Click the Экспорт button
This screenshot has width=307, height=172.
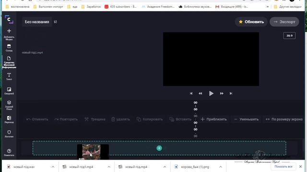point(284,22)
